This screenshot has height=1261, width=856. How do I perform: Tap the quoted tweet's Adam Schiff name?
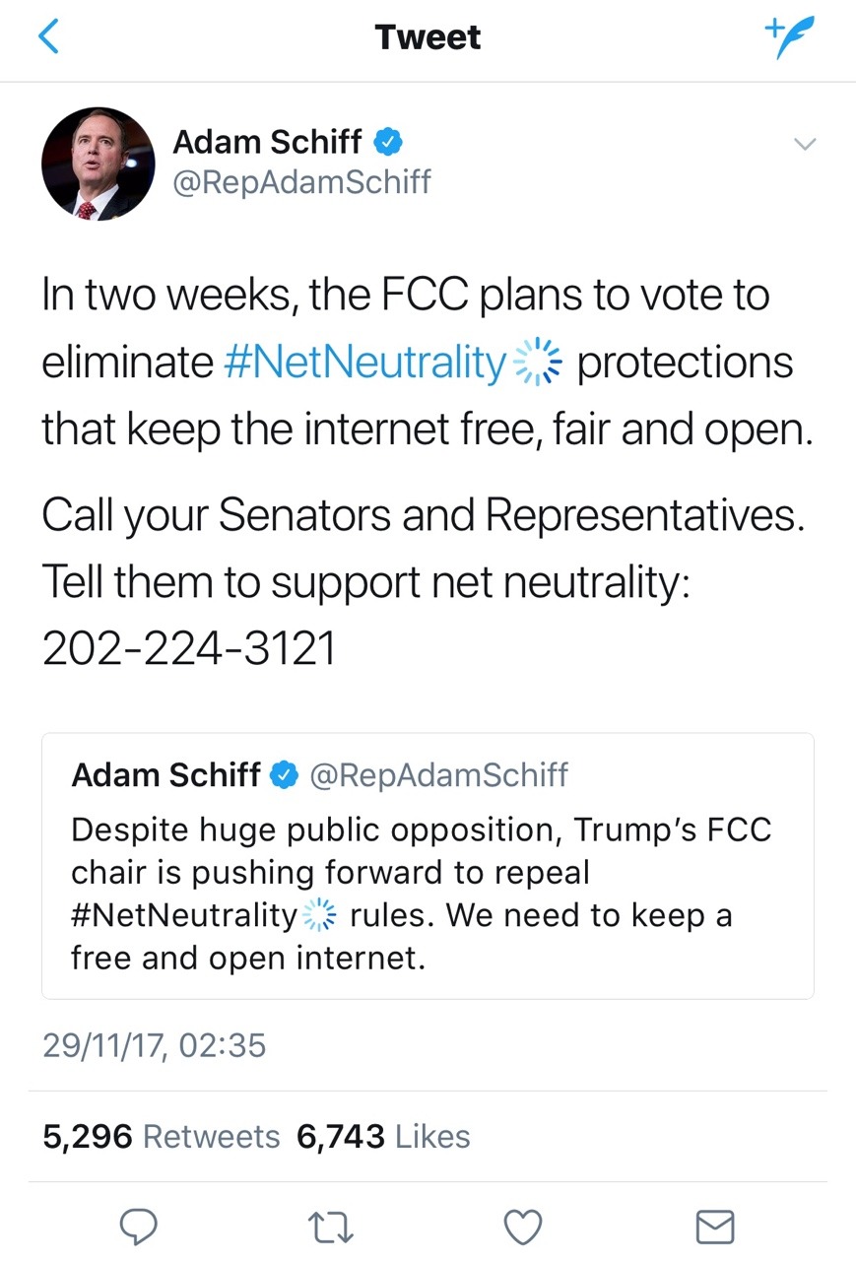[165, 775]
